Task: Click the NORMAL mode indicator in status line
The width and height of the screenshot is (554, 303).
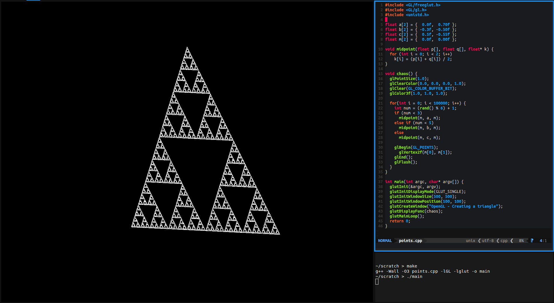Action: 385,241
